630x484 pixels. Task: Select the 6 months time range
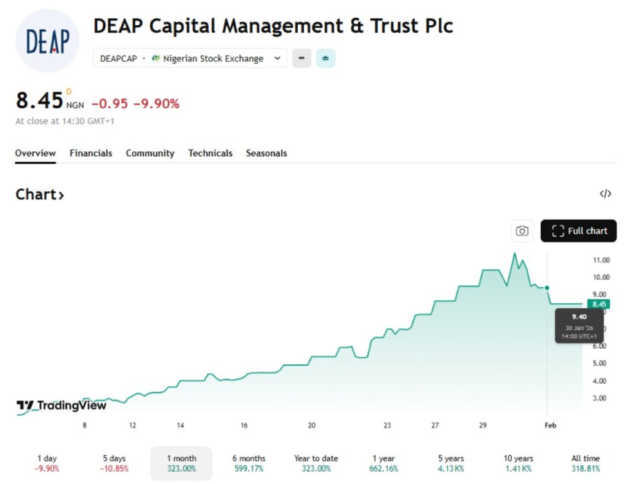point(249,463)
